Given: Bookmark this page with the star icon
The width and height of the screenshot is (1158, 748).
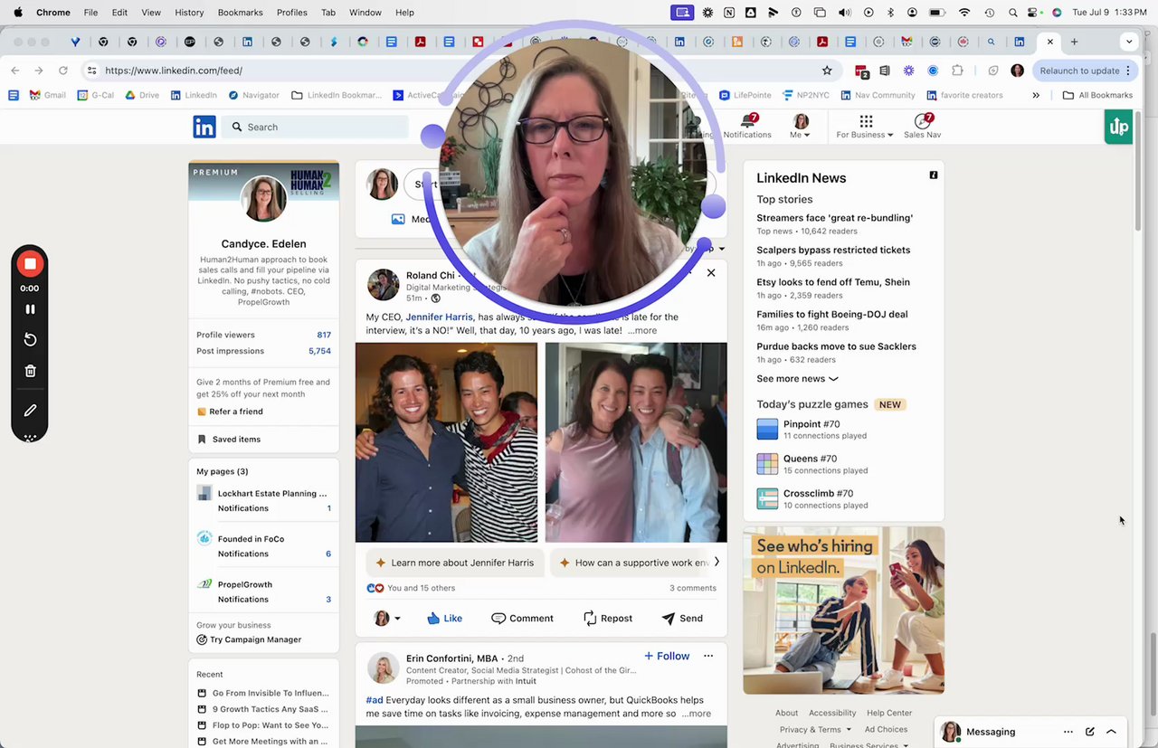Looking at the screenshot, I should click(827, 71).
